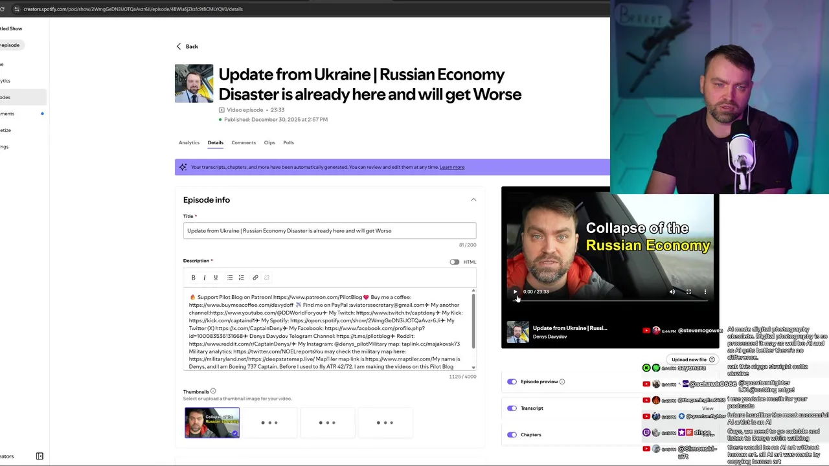Collapse the left sidebar panel icon
The image size is (829, 466).
click(40, 456)
